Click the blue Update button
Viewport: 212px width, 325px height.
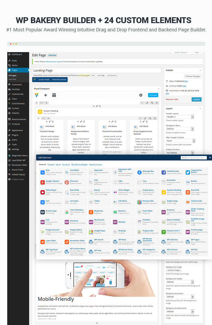tap(196, 99)
